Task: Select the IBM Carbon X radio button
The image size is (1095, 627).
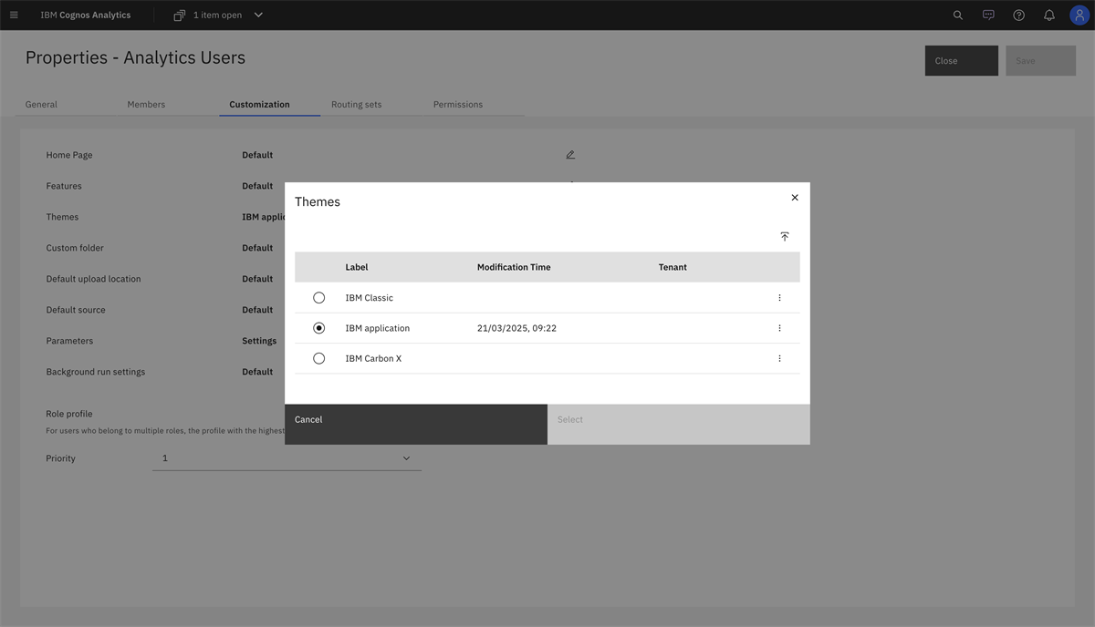Action: [319, 358]
